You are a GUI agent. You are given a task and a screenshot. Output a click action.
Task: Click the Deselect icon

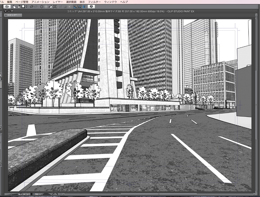coord(61,7)
